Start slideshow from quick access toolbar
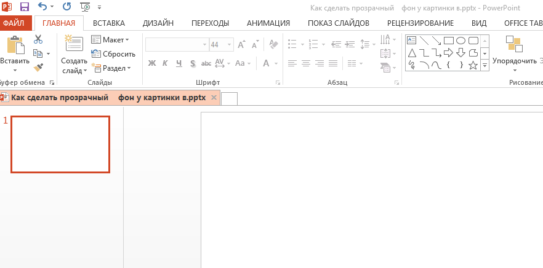 [x=85, y=7]
